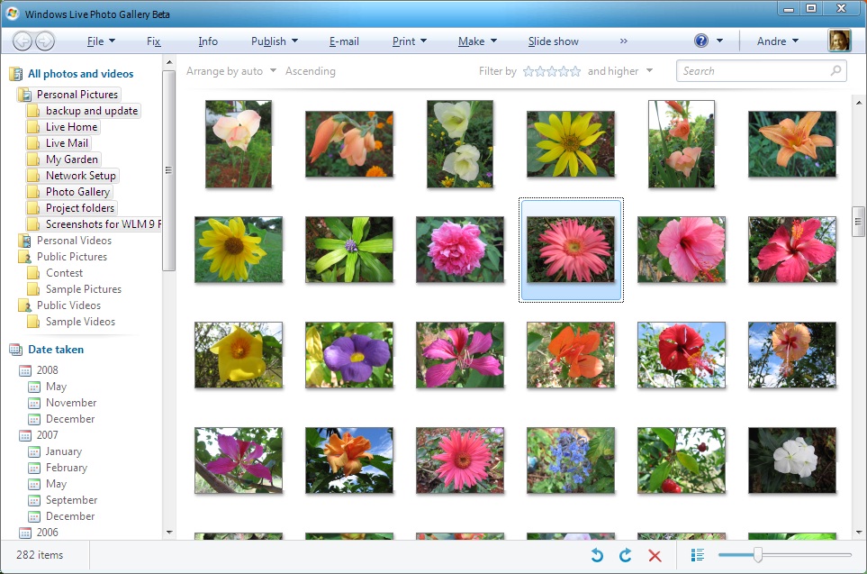867x574 pixels.
Task: Adjust the thumbnail size zoom slider
Action: (x=758, y=555)
